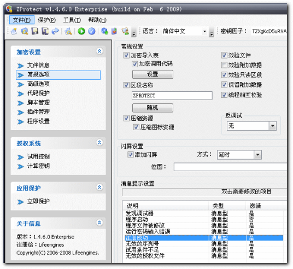Click the arrow icon beside 代码保护
293x269 pixels.
[21, 93]
